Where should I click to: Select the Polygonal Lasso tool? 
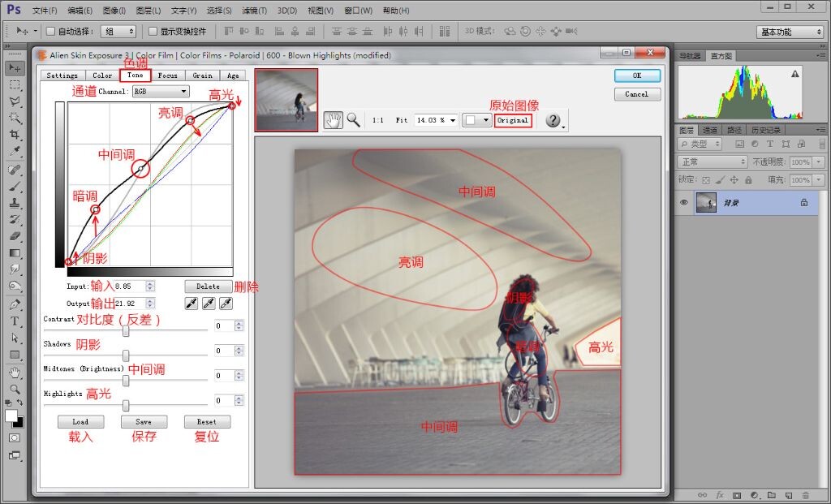pyautogui.click(x=15, y=101)
